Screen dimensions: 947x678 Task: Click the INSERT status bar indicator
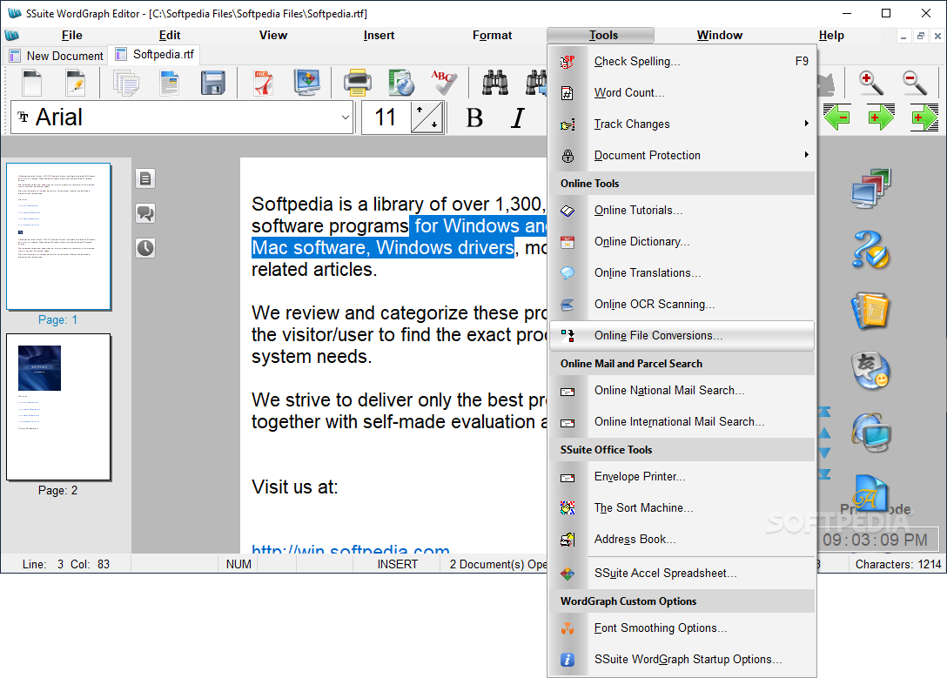[x=398, y=564]
